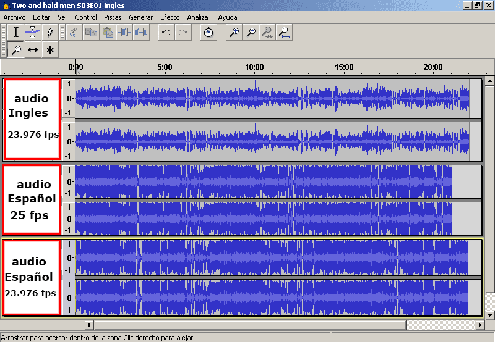Zoom in with the plus magnifier
The width and height of the screenshot is (495, 342).
pos(234,33)
